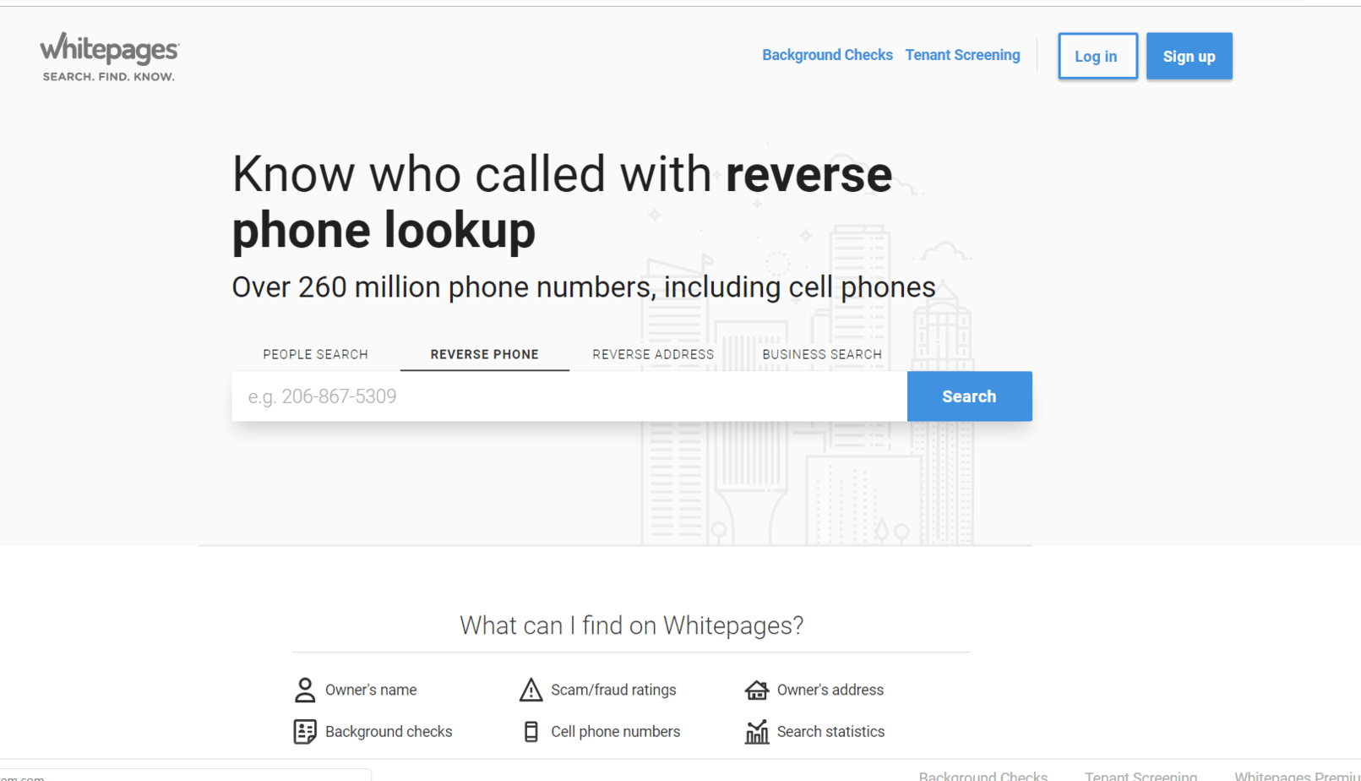
Task: Click the "Owner's name" text
Action: (x=371, y=690)
